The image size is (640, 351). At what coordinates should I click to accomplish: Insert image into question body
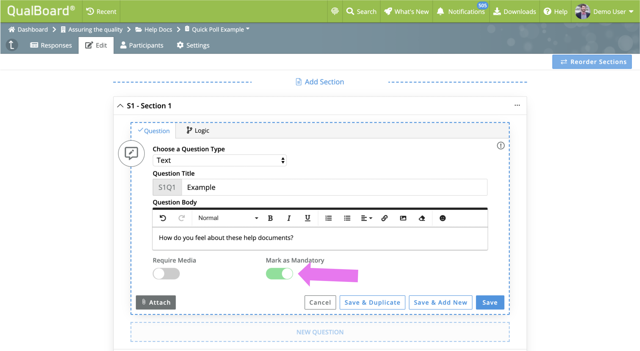tap(403, 218)
